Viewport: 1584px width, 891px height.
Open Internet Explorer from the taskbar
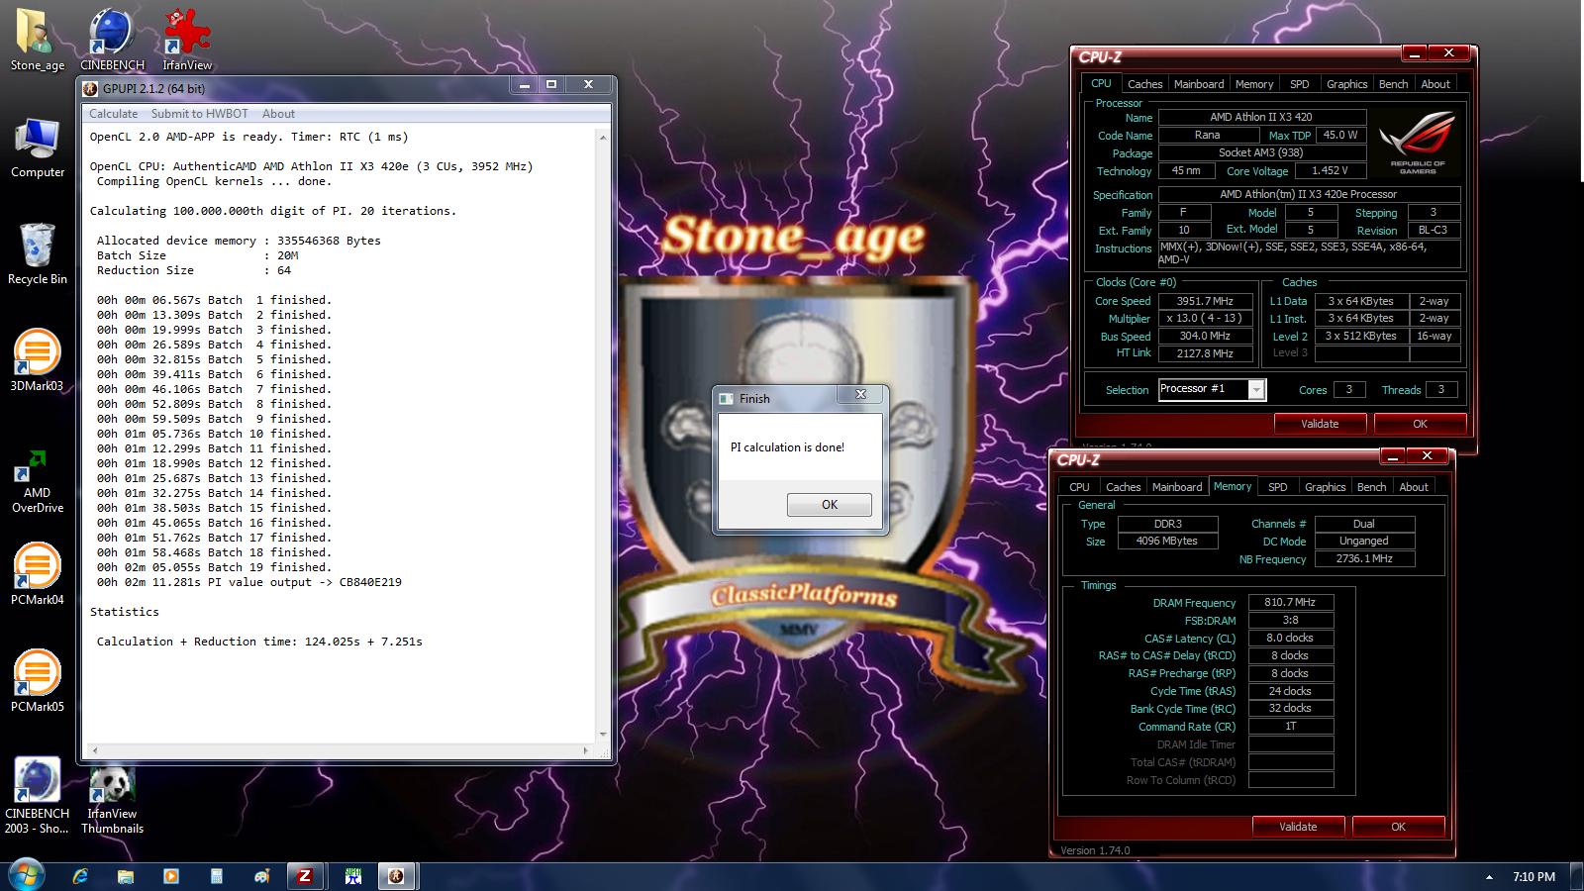pyautogui.click(x=80, y=876)
